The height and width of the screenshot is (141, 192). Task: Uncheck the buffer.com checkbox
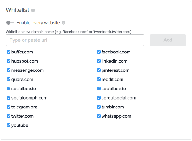[x=9, y=52]
